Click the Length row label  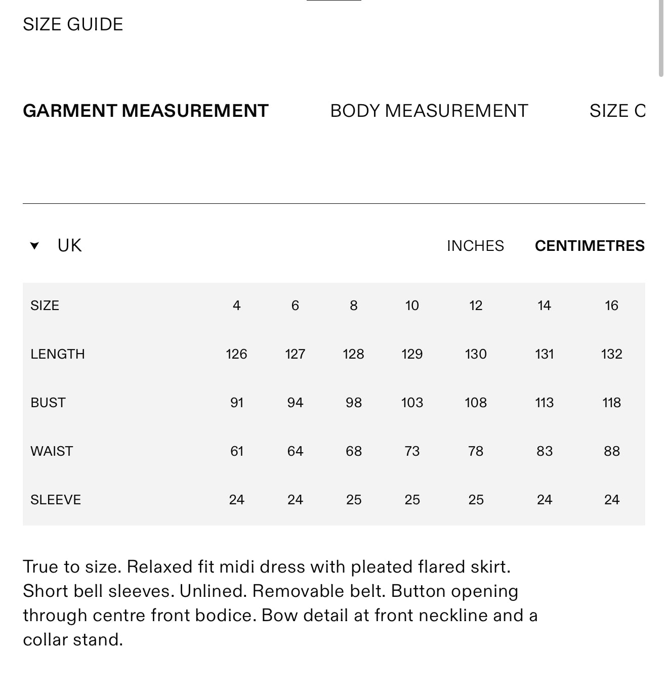coord(58,354)
